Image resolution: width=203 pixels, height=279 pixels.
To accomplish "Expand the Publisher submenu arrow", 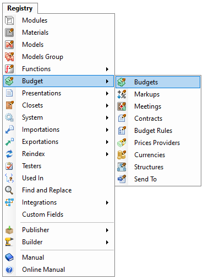I will point(107,230).
